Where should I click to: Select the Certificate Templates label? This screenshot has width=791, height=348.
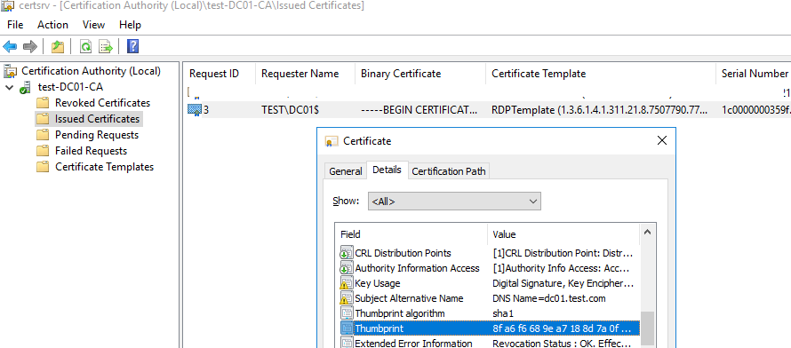(104, 167)
